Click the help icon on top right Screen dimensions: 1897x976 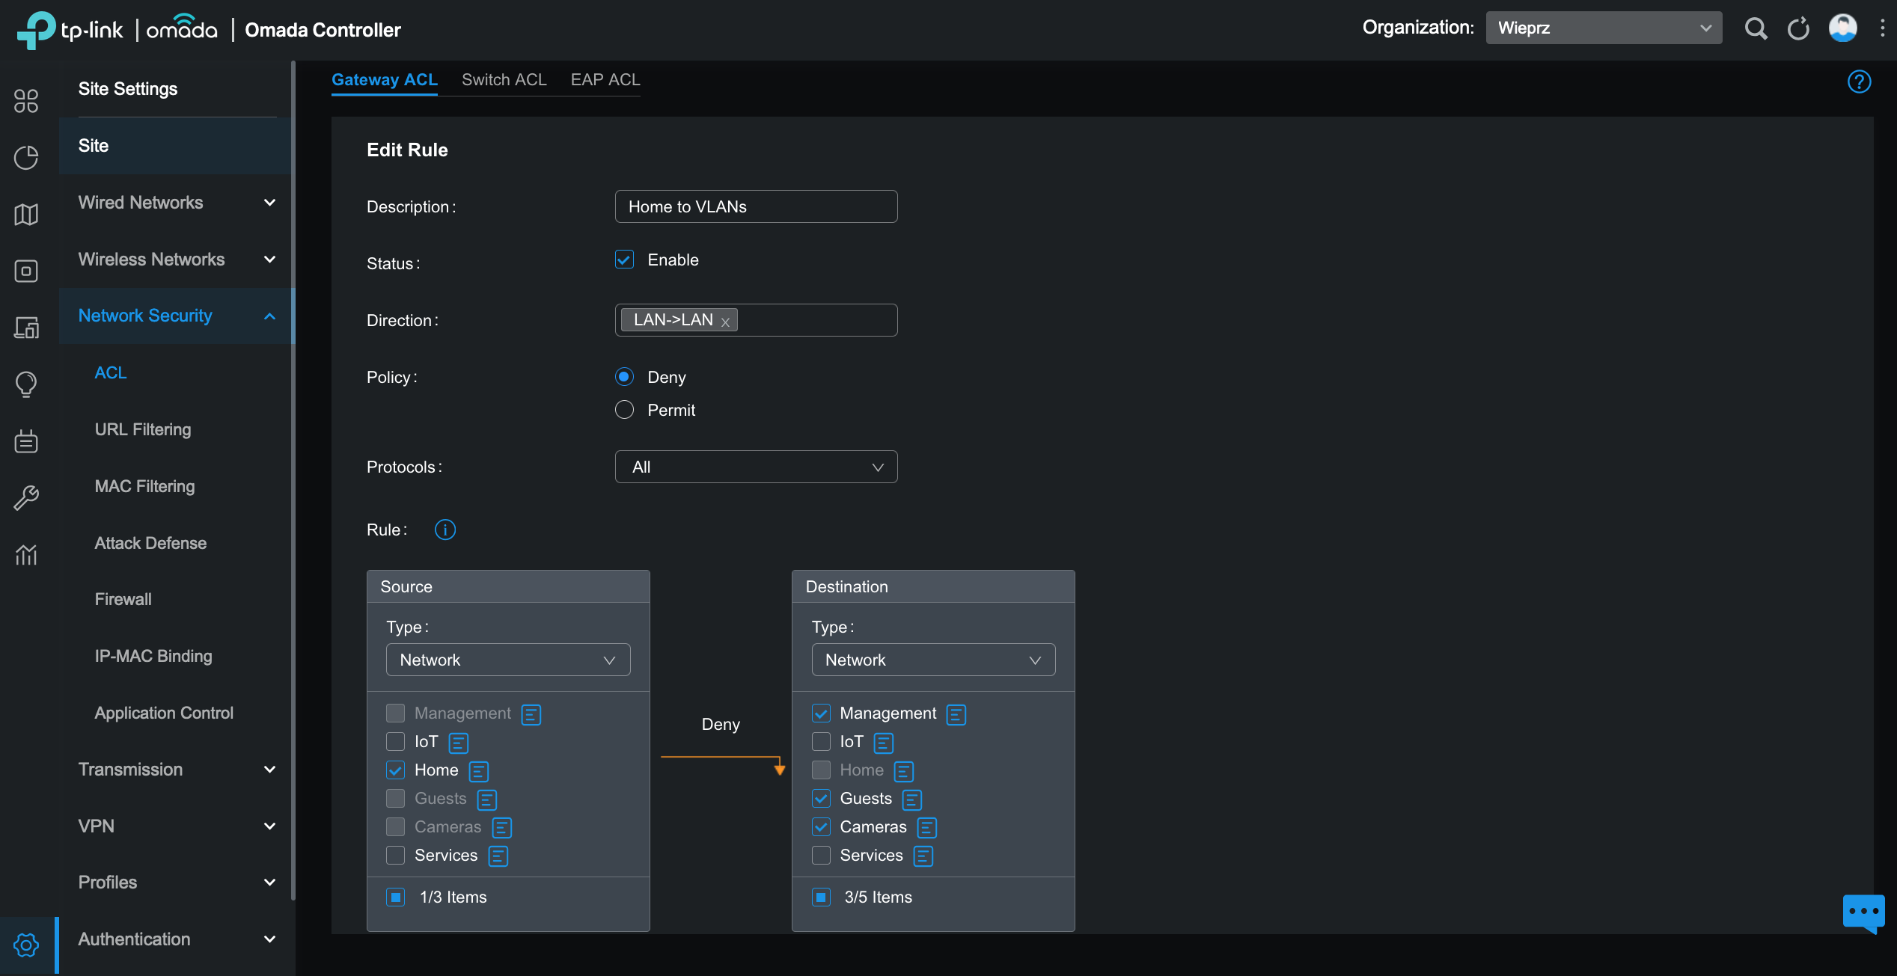tap(1861, 80)
